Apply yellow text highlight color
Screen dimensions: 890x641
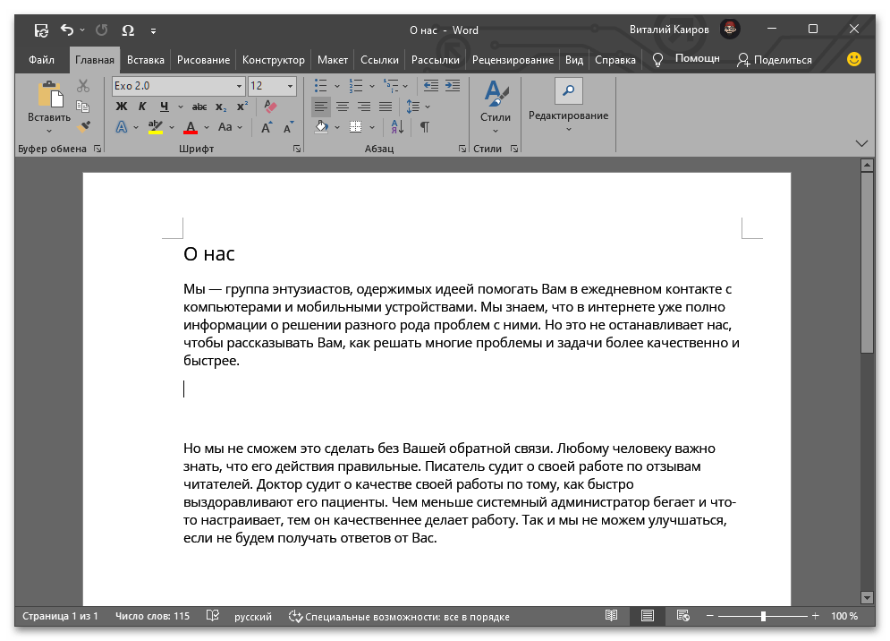pyautogui.click(x=155, y=127)
